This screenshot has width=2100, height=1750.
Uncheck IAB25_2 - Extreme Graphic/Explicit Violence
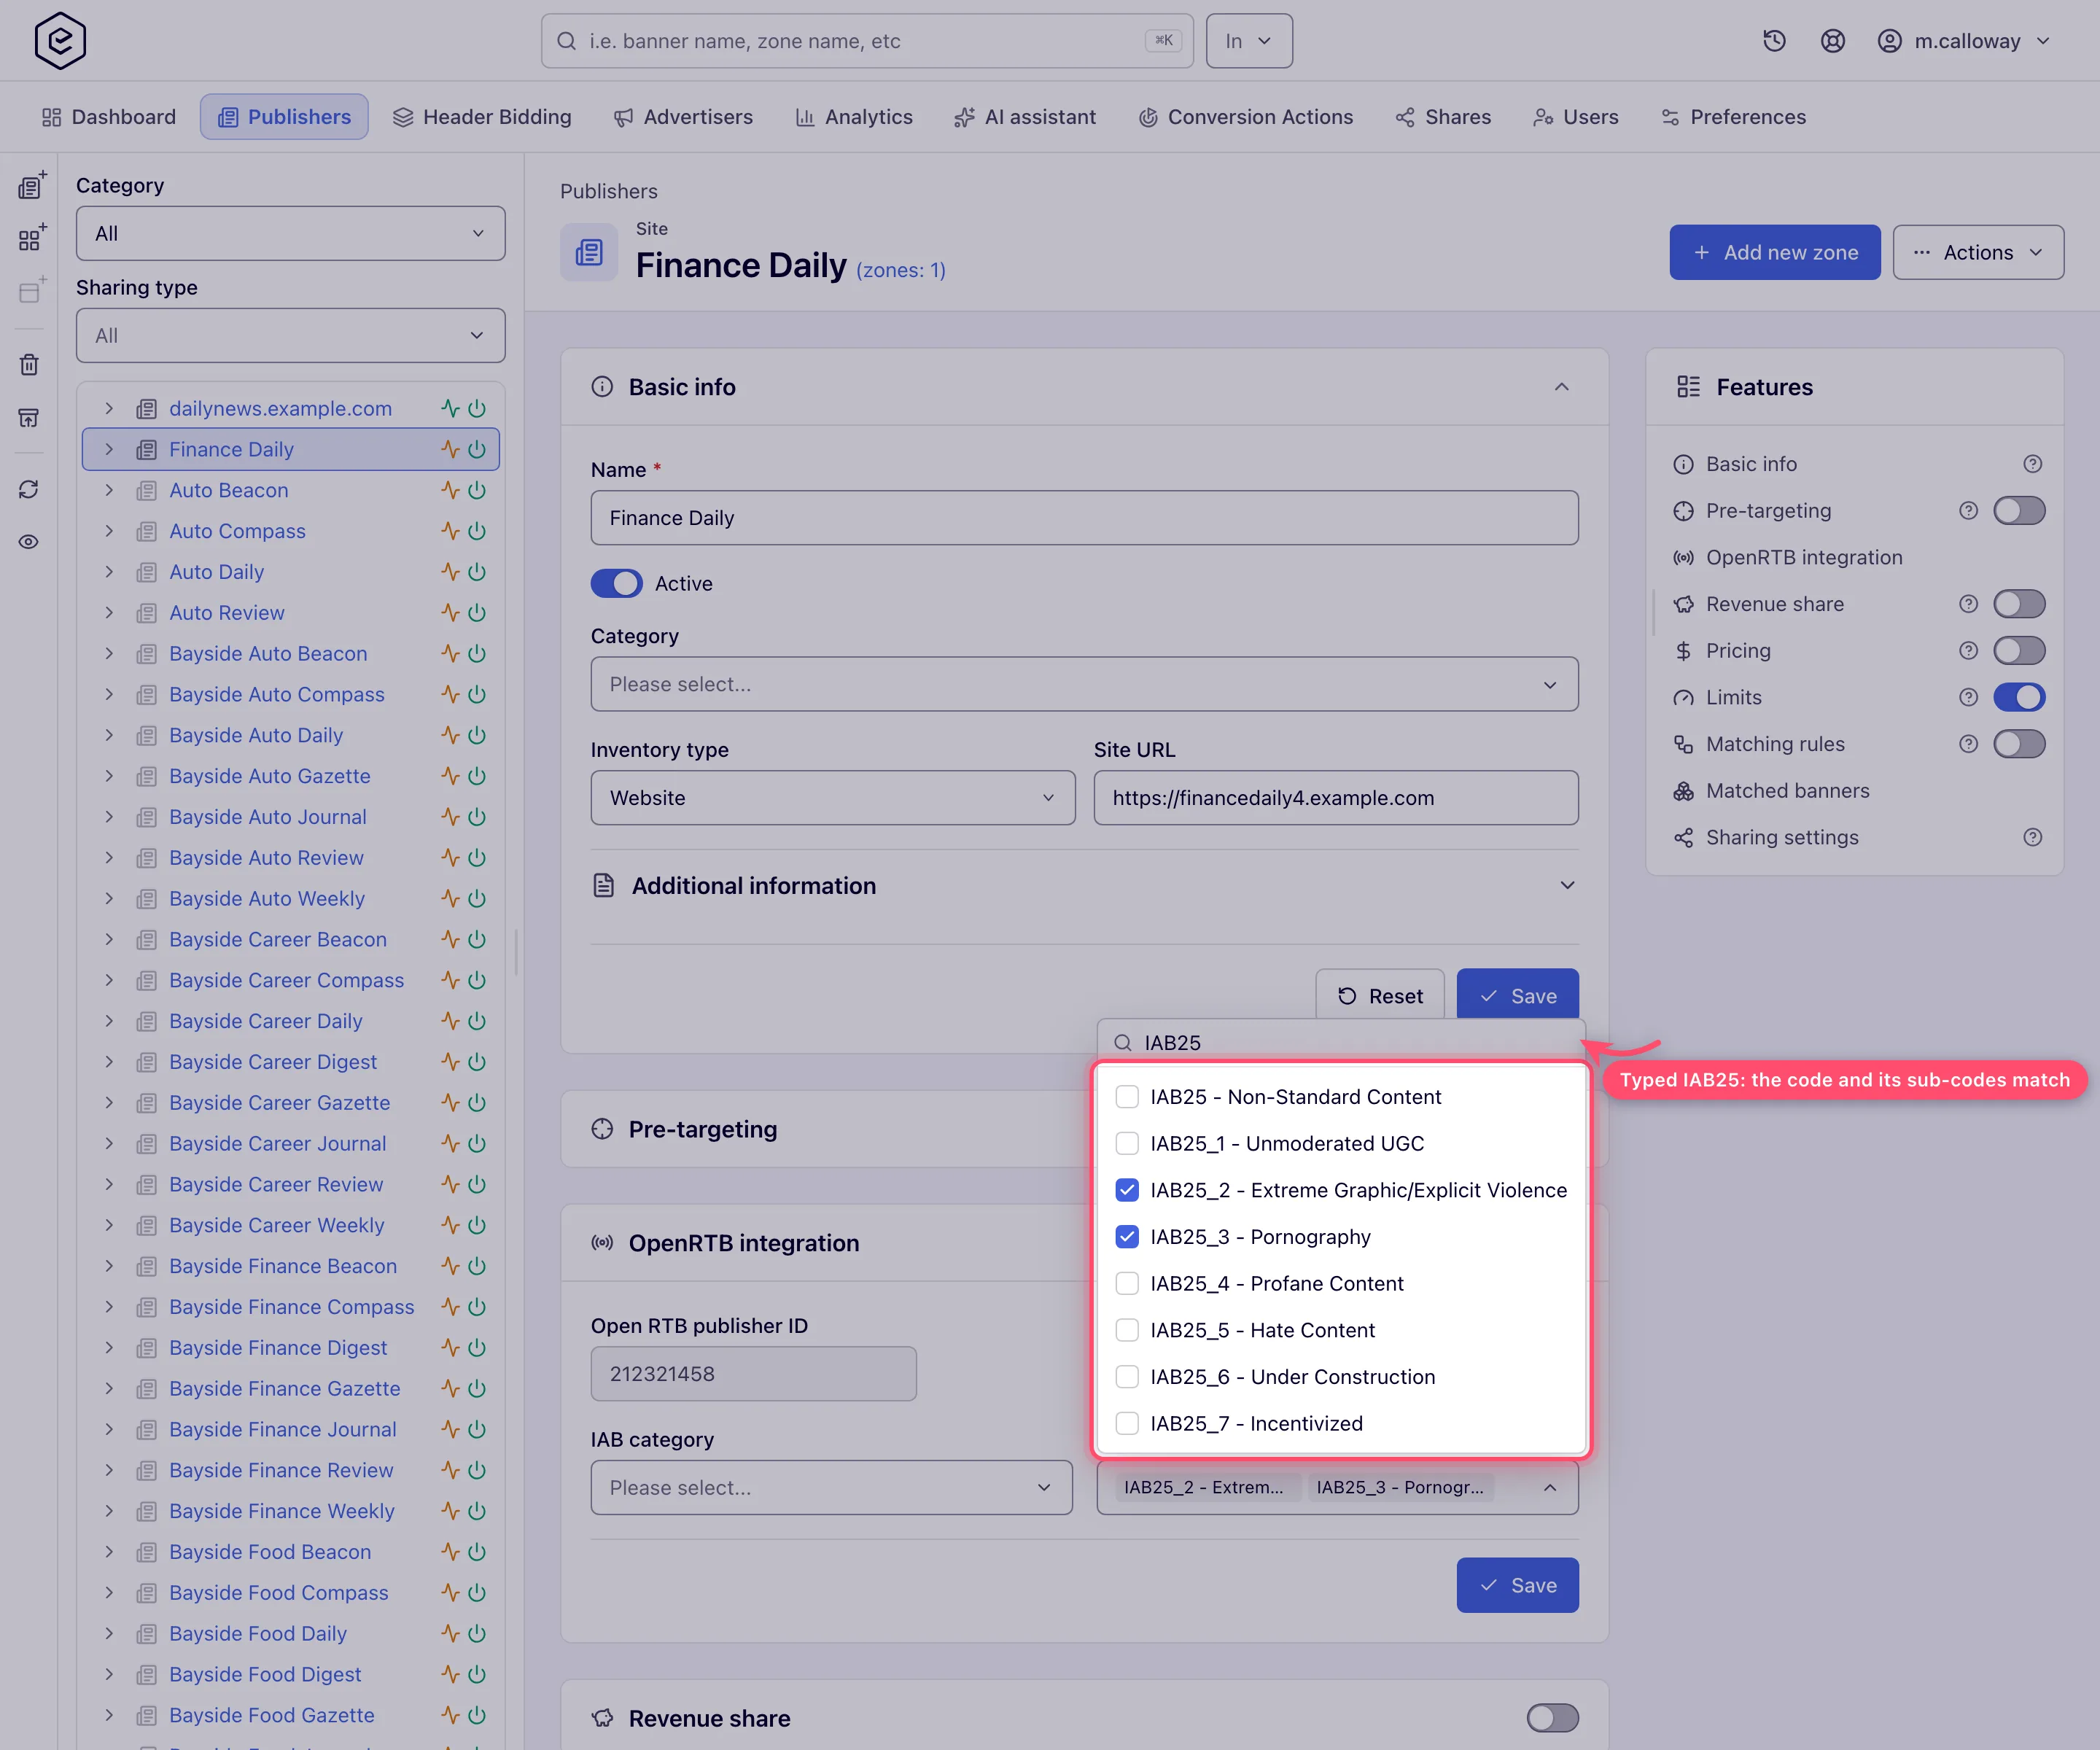(x=1126, y=1190)
